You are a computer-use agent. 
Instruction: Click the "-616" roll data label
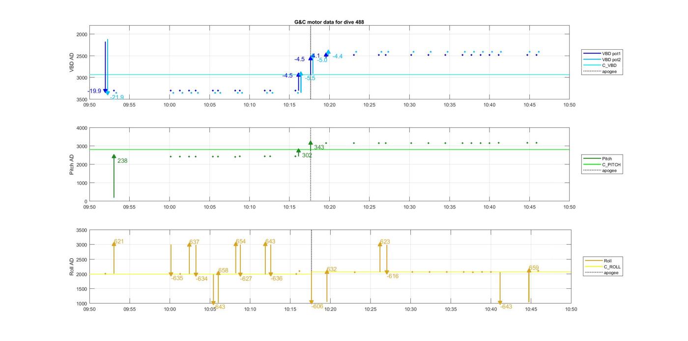[x=393, y=277]
